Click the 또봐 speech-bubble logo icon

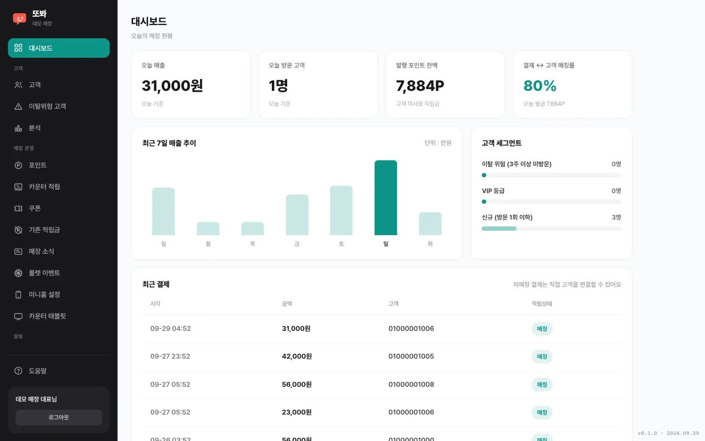(x=19, y=19)
